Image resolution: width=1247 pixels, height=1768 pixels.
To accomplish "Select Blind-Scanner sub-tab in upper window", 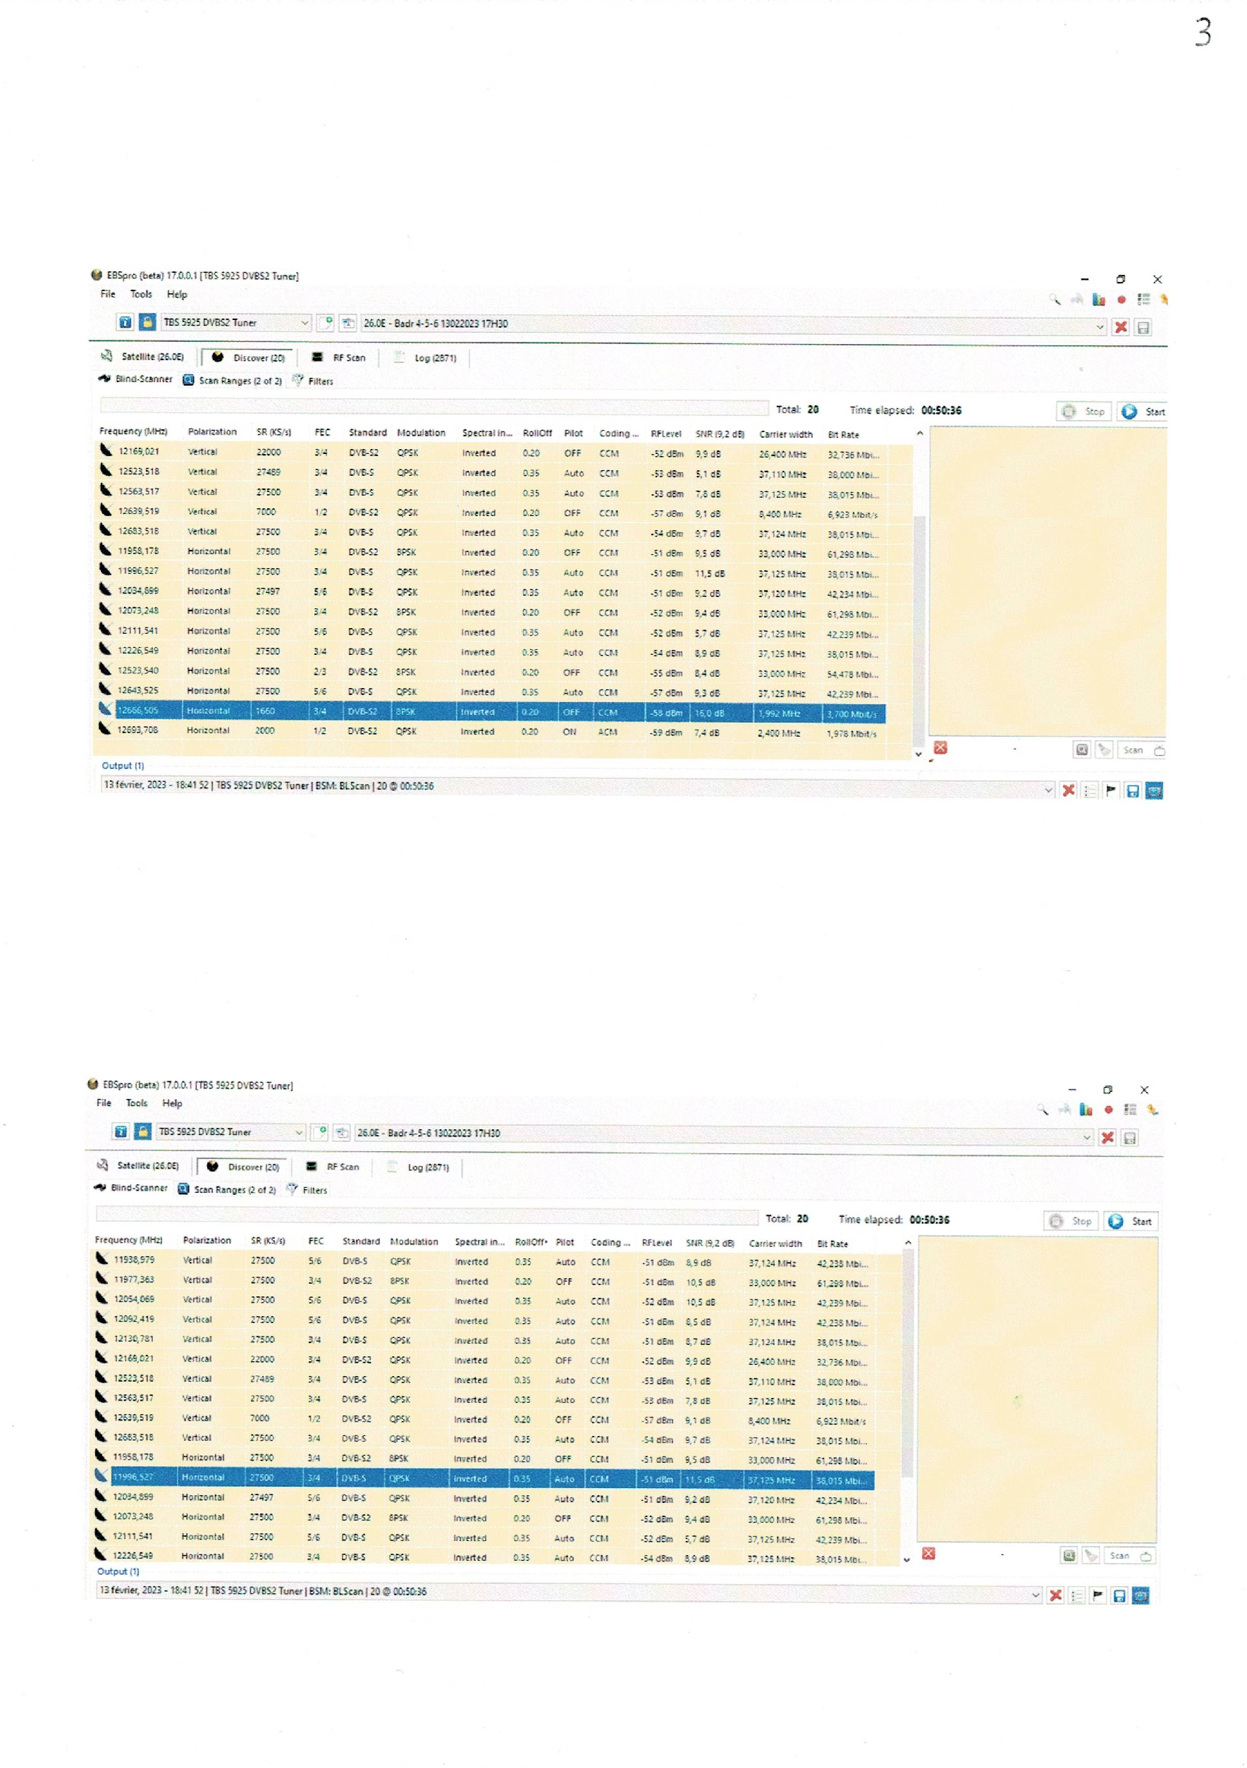I will tap(135, 380).
